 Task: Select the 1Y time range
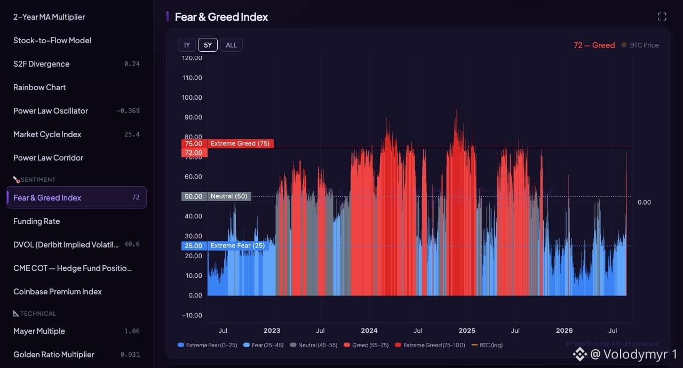coord(187,45)
